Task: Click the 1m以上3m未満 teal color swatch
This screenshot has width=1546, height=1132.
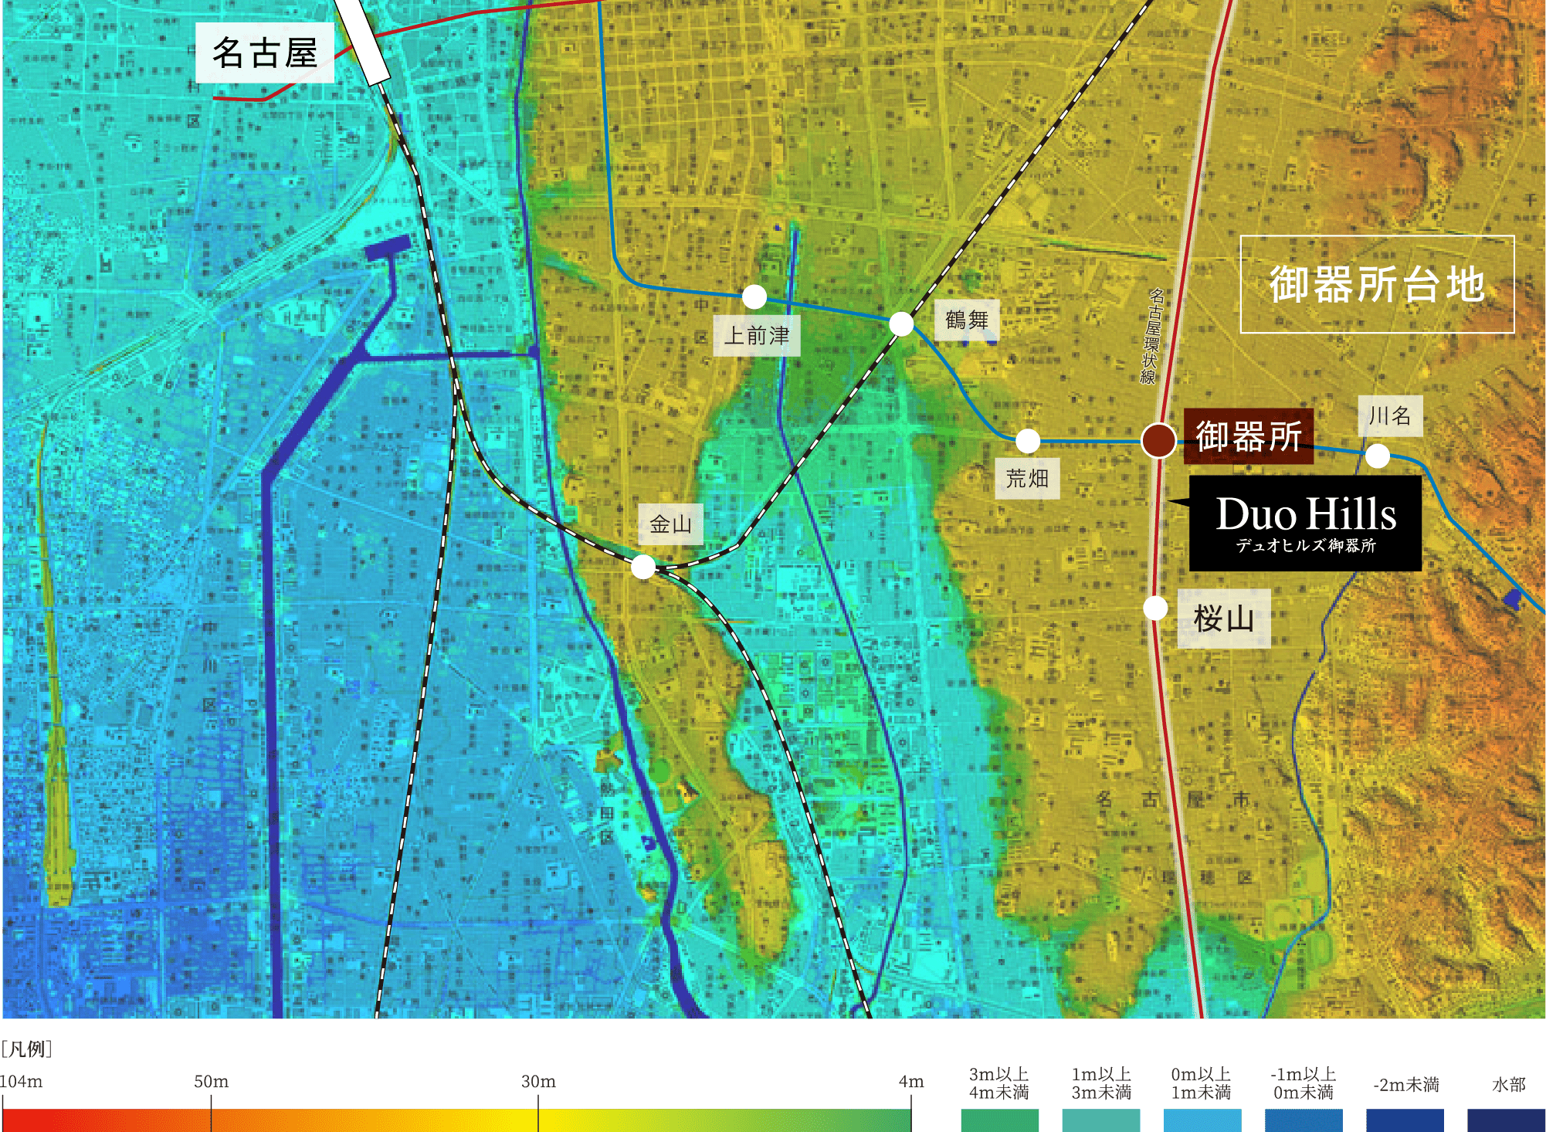Action: [1100, 1120]
